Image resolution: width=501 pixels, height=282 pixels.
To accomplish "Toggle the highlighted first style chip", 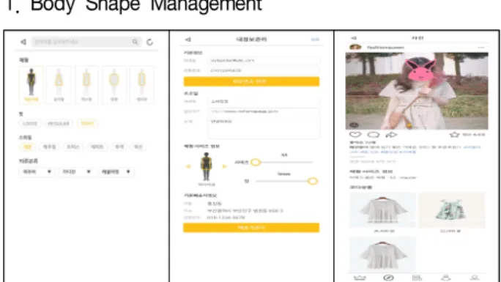I will [27, 147].
